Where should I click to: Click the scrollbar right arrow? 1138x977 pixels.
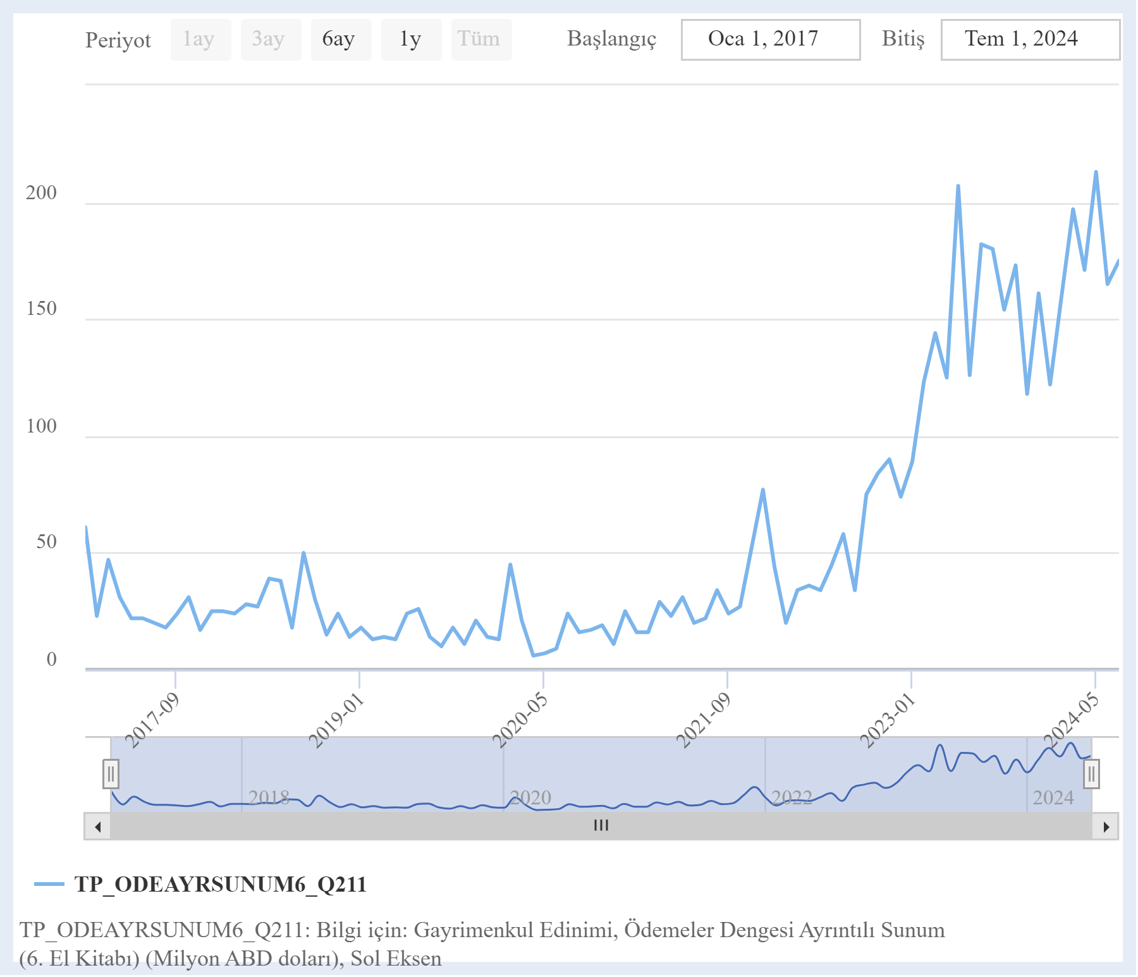tap(1106, 826)
